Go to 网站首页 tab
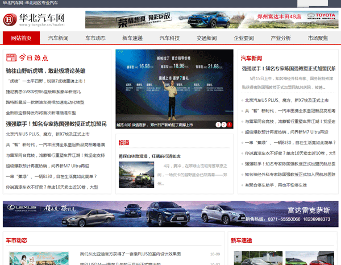Viewport: 341px width, 265px height. click(x=22, y=38)
